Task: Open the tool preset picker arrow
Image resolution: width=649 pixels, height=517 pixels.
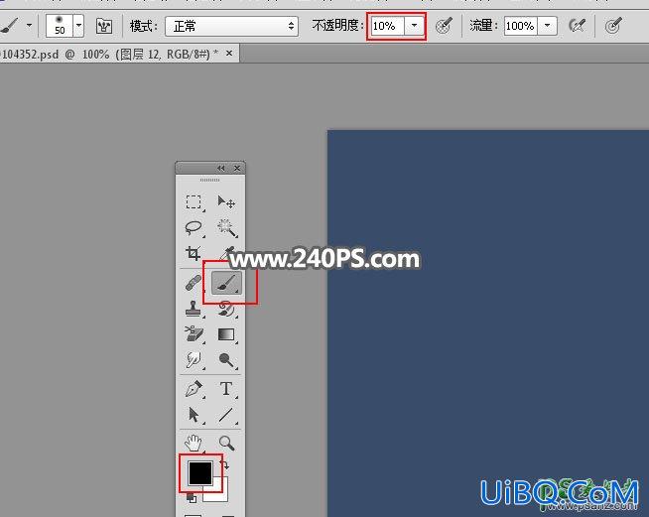Action: 29,25
